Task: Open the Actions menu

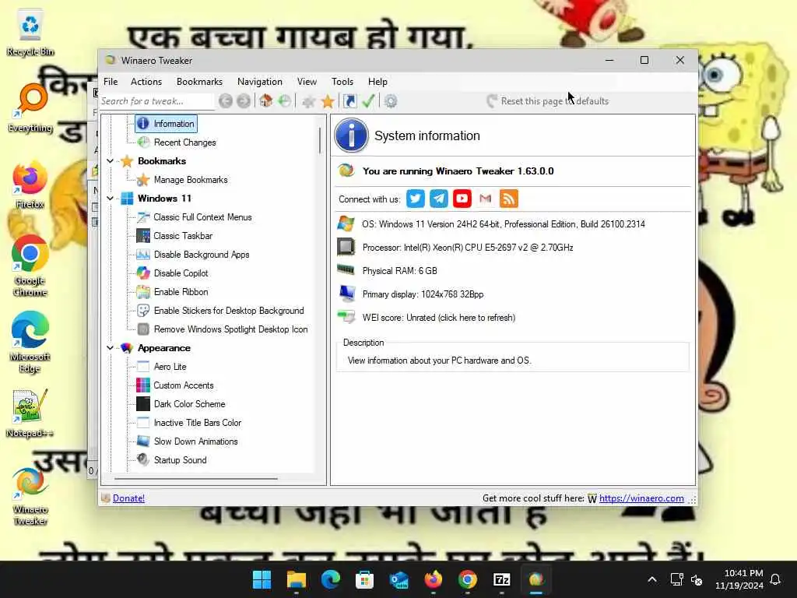Action: (146, 81)
